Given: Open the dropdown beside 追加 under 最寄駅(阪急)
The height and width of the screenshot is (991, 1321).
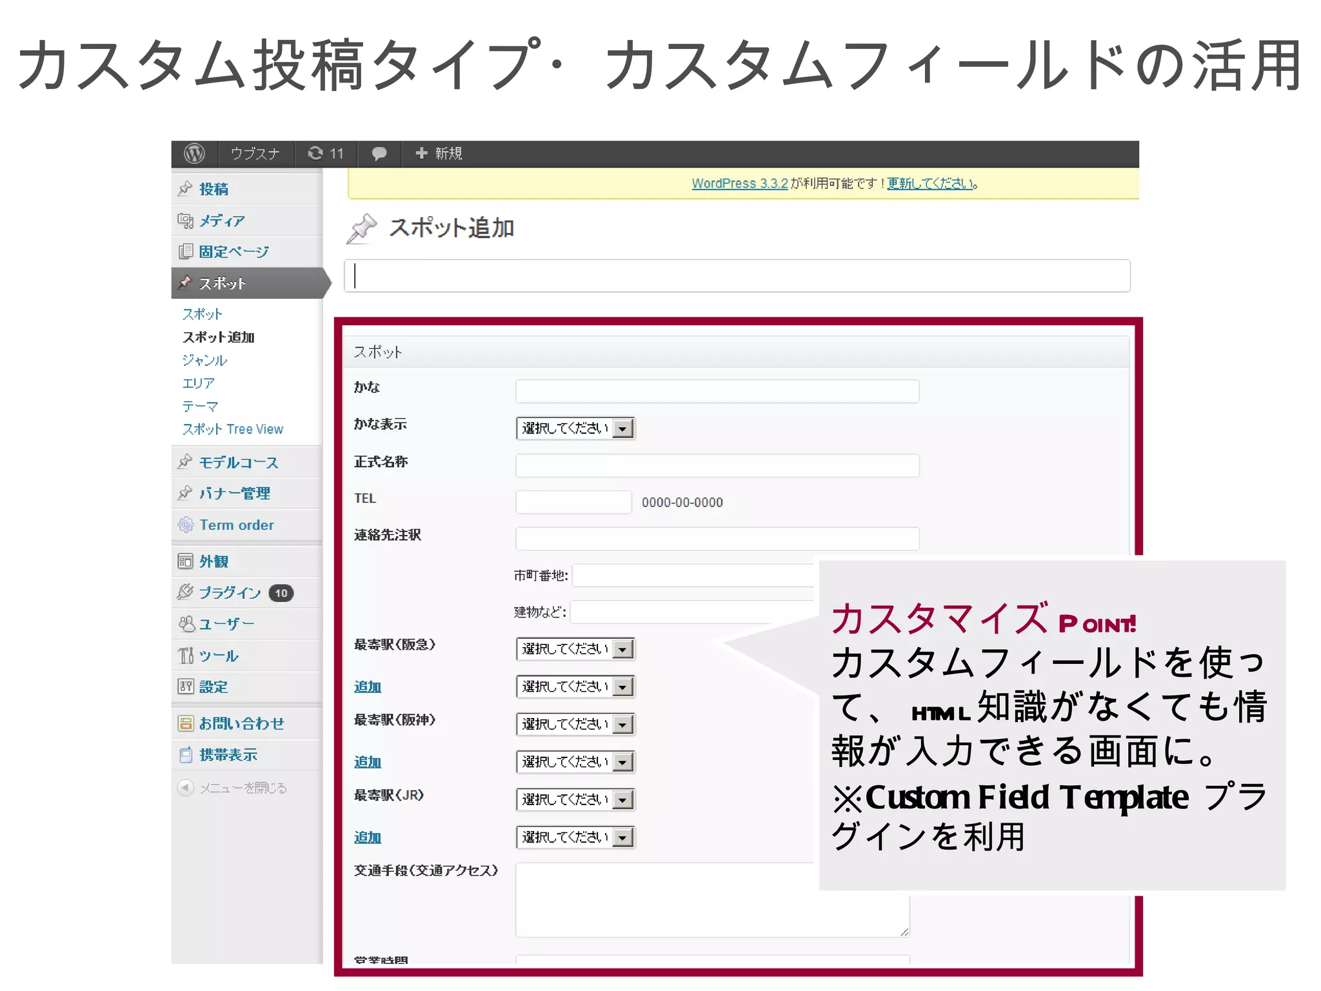Looking at the screenshot, I should [x=575, y=686].
